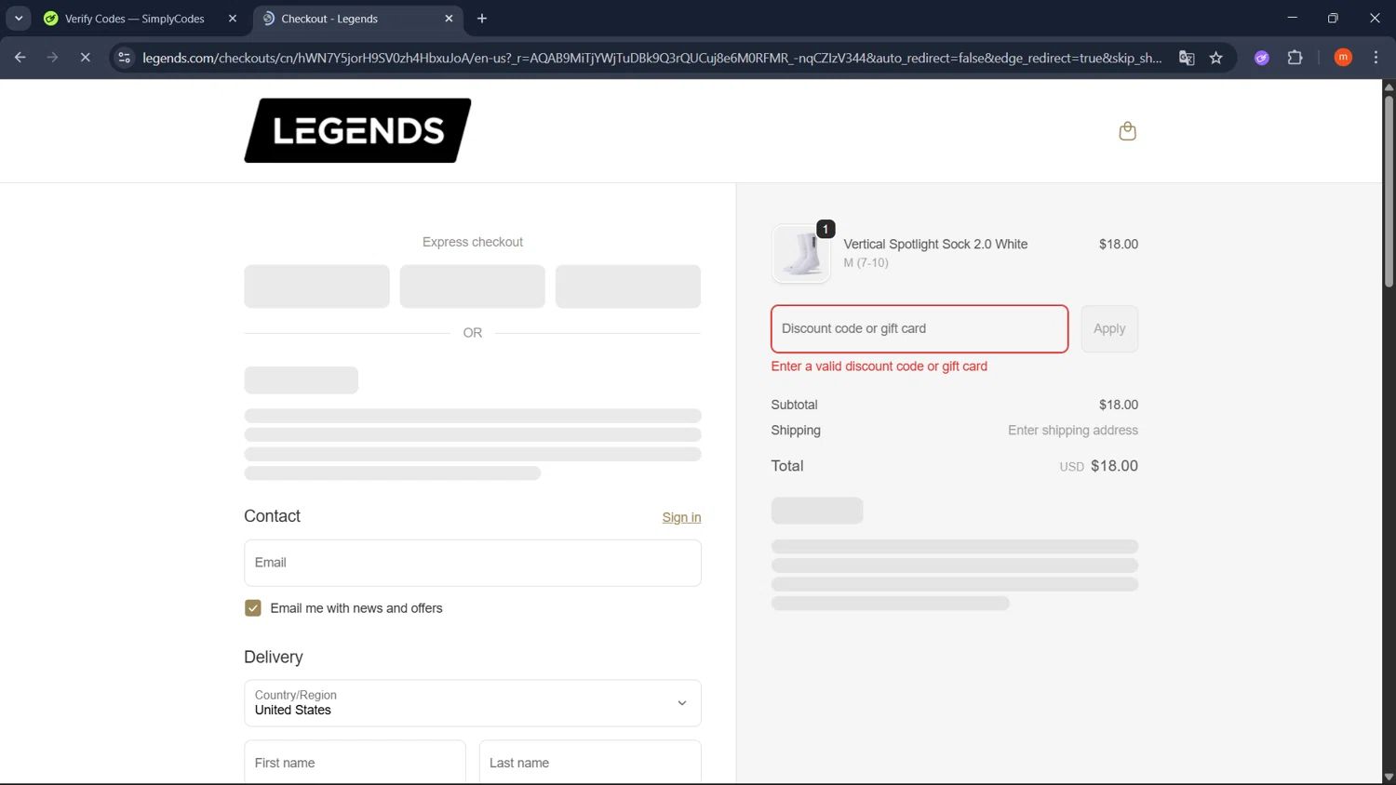
Task: Focus the Discount code or gift card field
Action: tap(919, 328)
